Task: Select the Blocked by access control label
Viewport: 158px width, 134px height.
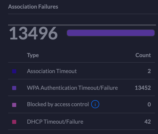Action: coord(58,104)
